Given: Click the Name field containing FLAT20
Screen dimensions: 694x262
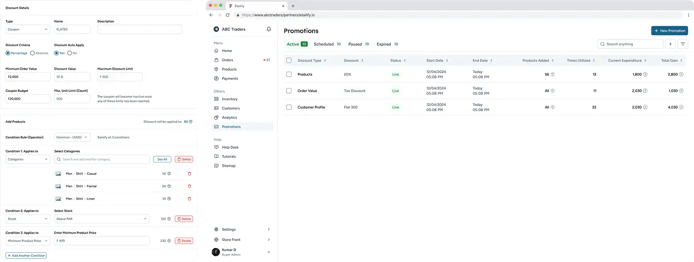Looking at the screenshot, I should 72,29.
